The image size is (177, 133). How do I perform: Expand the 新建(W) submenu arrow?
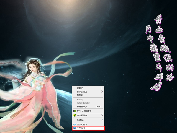(102, 120)
